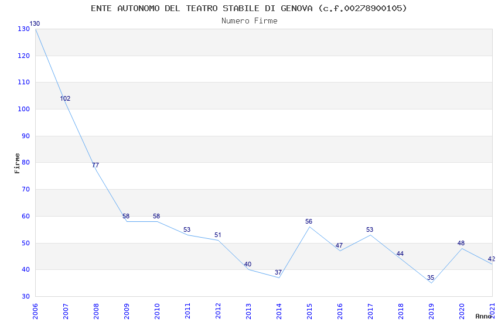Click the Firme y-axis label
Viewport: 498px width, 322px height.
click(x=17, y=163)
